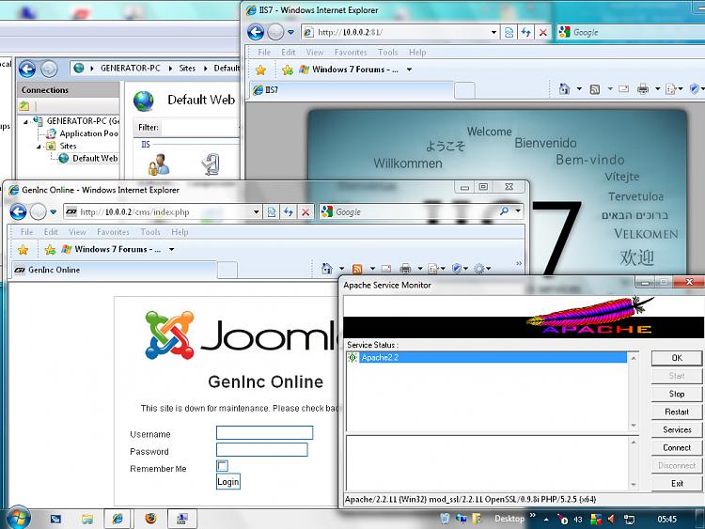Image resolution: width=705 pixels, height=529 pixels.
Task: Click Home icon in GenInc Online browser
Action: point(327,269)
